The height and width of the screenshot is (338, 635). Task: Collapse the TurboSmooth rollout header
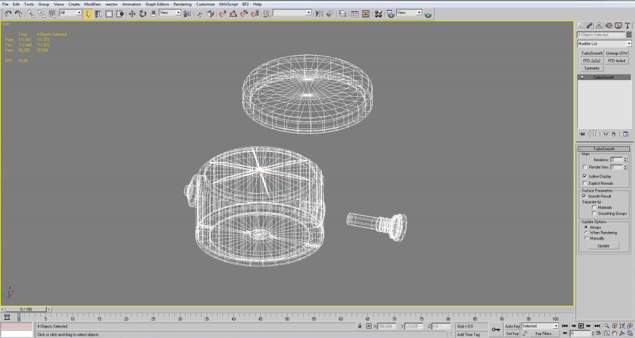click(603, 149)
